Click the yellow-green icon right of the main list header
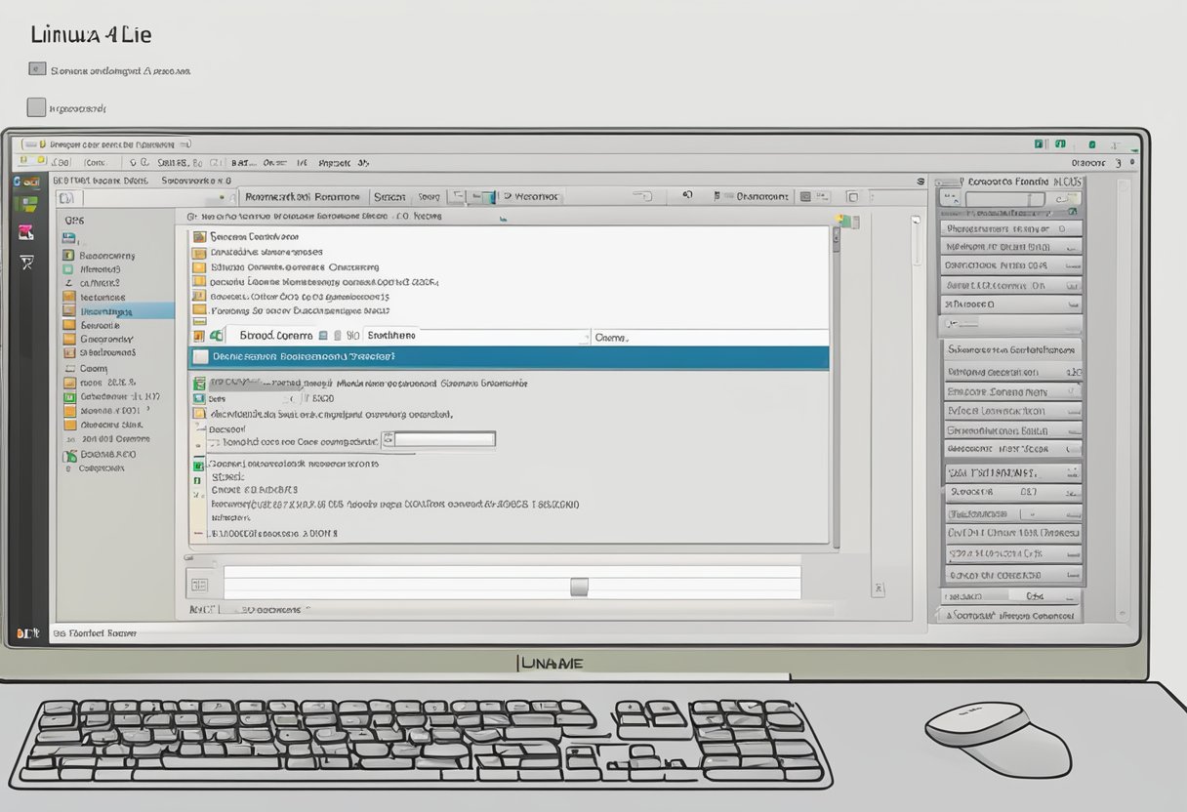The height and width of the screenshot is (812, 1187). tap(846, 222)
